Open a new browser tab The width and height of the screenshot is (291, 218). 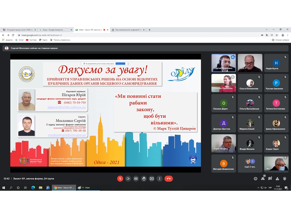149,30
